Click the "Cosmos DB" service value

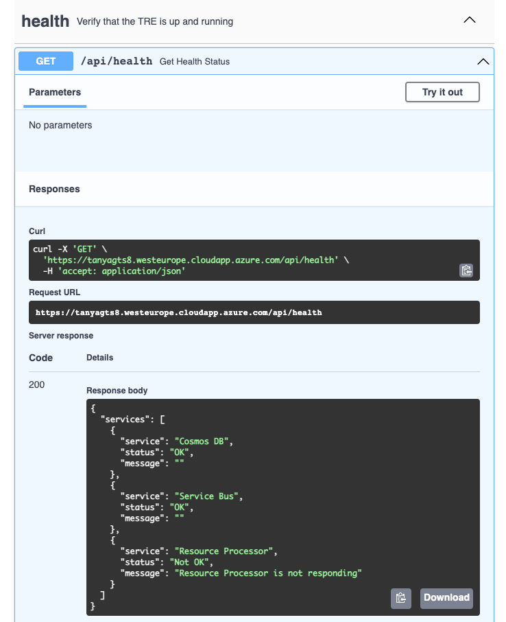[x=204, y=441]
